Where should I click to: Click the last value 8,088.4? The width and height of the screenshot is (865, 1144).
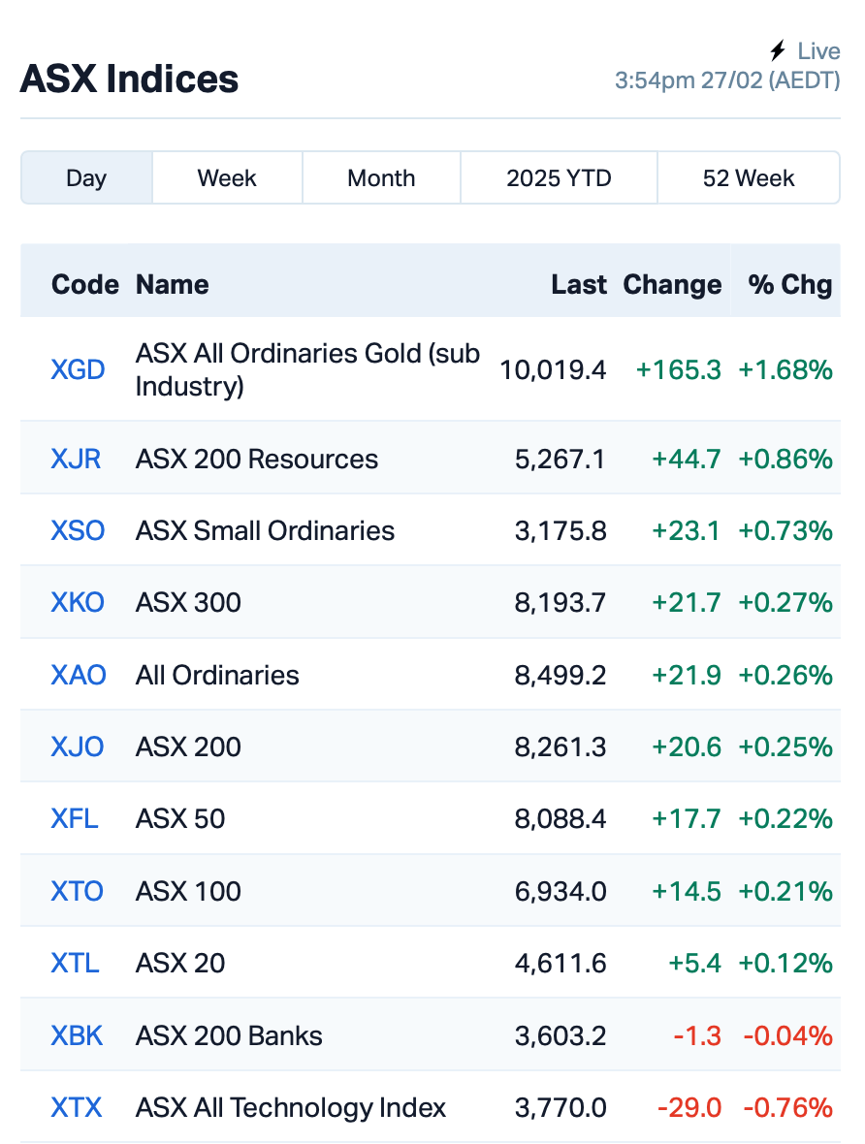point(561,818)
